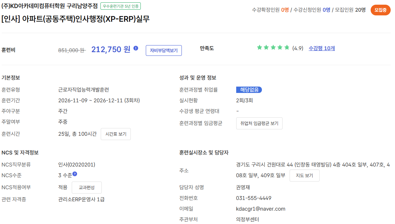The height and width of the screenshot is (224, 395).
Task: Click the rating value (4.9)
Action: pyautogui.click(x=298, y=48)
